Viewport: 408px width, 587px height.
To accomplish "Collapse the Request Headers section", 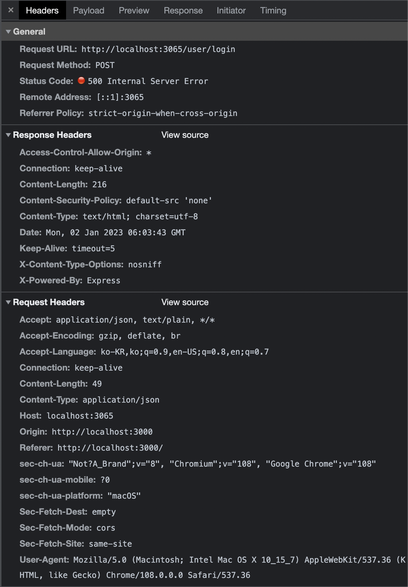I will (8, 302).
